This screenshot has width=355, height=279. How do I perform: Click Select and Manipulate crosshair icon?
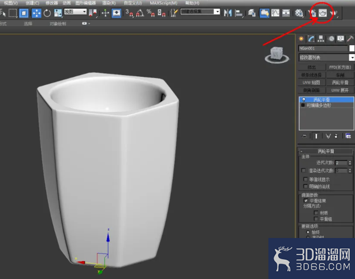[x=105, y=13]
